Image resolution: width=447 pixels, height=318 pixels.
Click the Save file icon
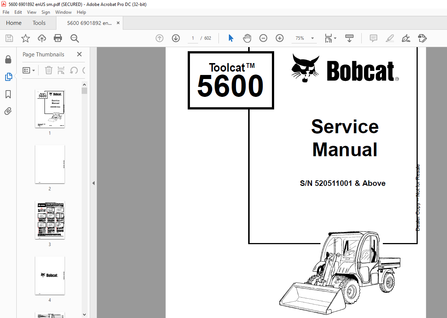pos(9,38)
